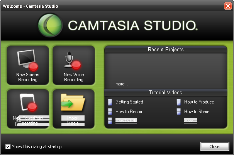Click the film icon beside How to Share
The height and width of the screenshot is (155, 234).
tap(179, 112)
